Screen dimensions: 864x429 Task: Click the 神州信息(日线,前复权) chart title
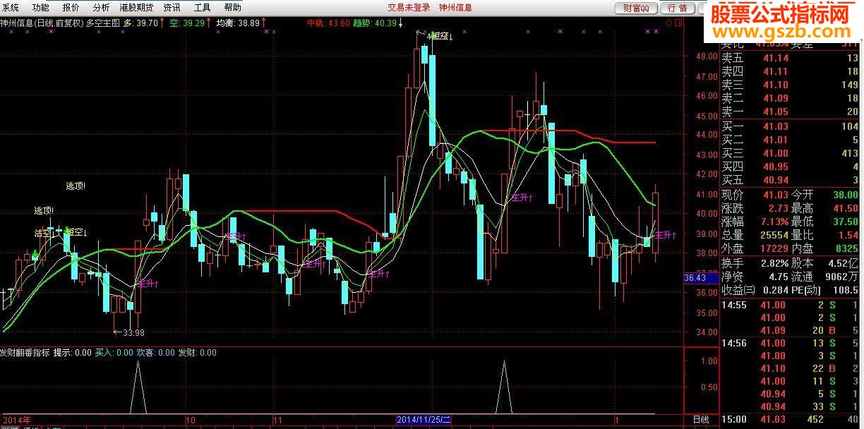(42, 23)
